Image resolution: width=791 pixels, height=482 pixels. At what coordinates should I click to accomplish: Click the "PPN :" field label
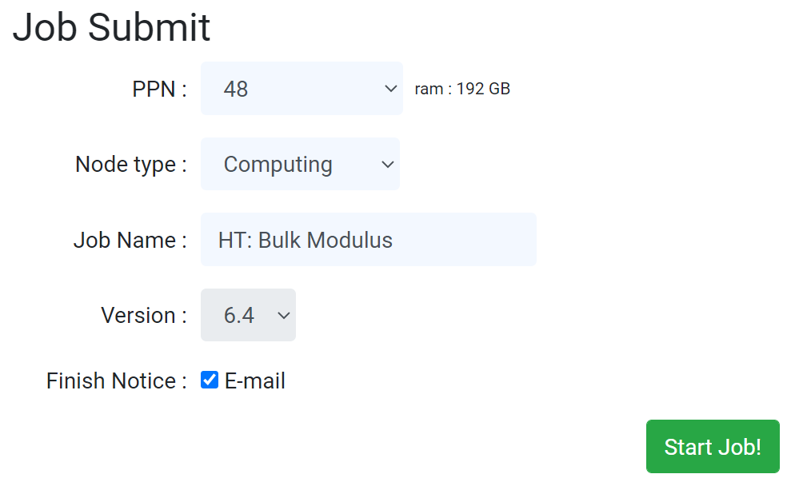[159, 89]
